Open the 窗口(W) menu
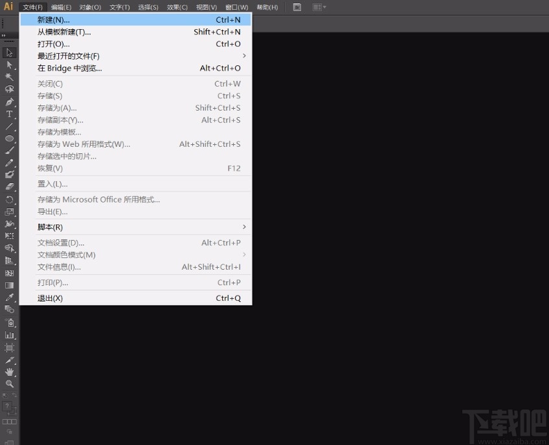Screen dimensions: 549x445 (236, 7)
